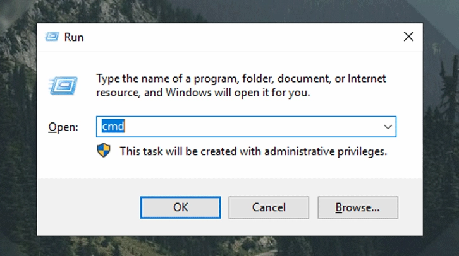Screen dimensions: 459x256
Task: Click the desktop wallpaper right of the dialog
Action: tap(441, 126)
